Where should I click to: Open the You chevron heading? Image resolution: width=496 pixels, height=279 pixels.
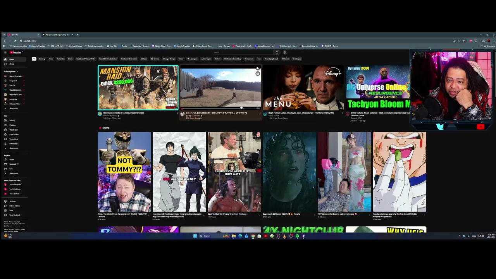tap(6, 116)
